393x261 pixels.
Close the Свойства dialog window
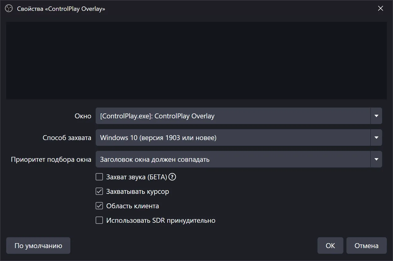[x=380, y=9]
